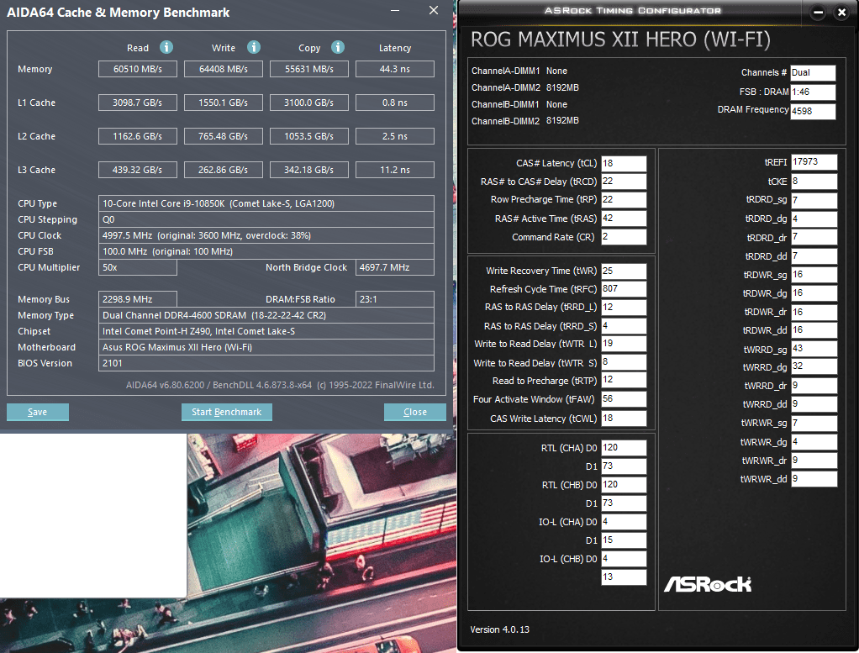Click the RAS# to CAS# Delay (tRCD) field
Viewport: 859px width, 653px height.
[x=624, y=182]
